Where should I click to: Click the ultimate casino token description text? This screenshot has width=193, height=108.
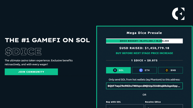coord(39,62)
